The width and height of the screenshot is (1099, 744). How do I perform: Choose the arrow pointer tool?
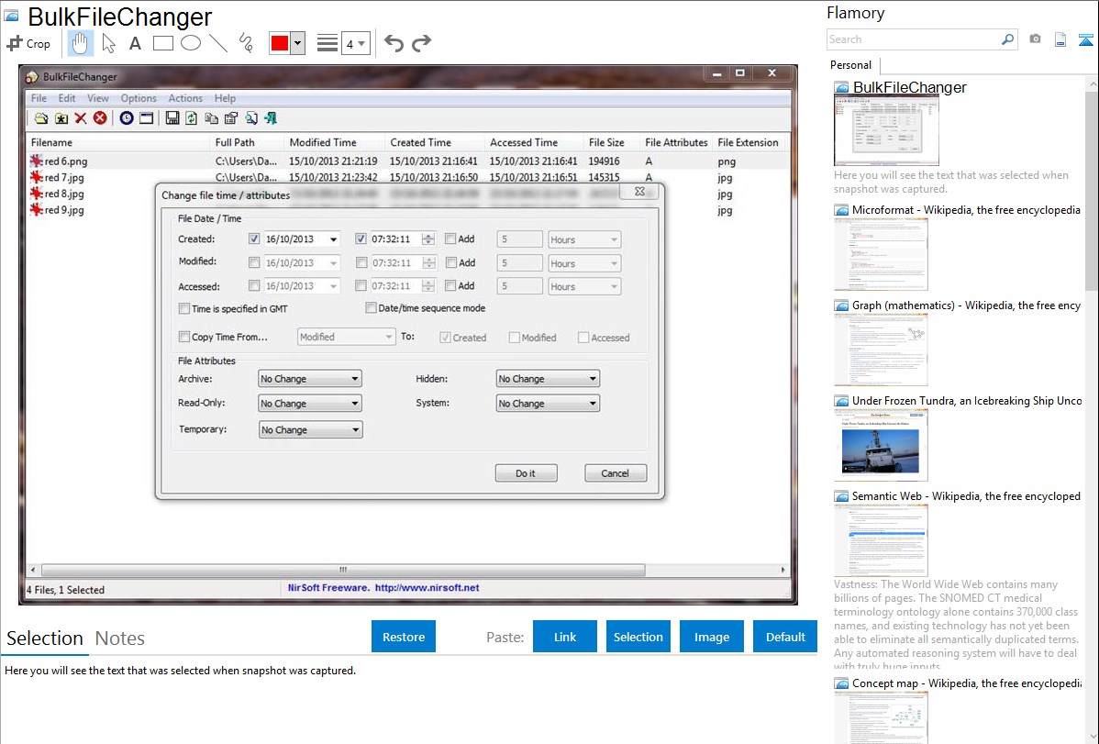pos(108,43)
